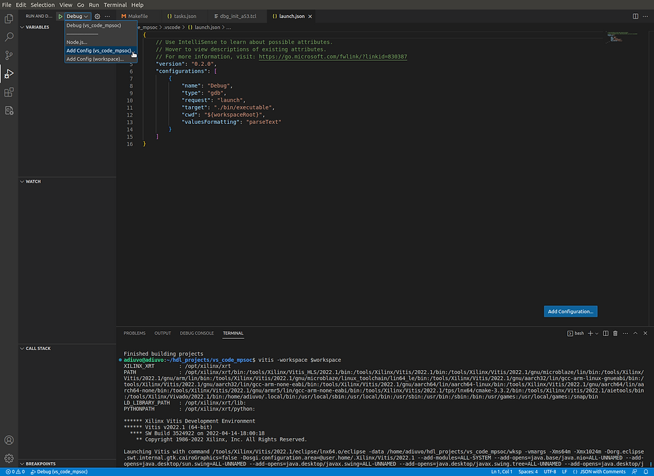The image size is (654, 476).
Task: Click Spaces: 4 indentation setting
Action: (x=528, y=472)
